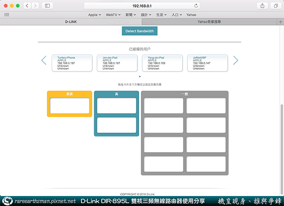This screenshot has height=206, width=284.
Task: Click the 最高 priority group header
Action: [x=70, y=94]
